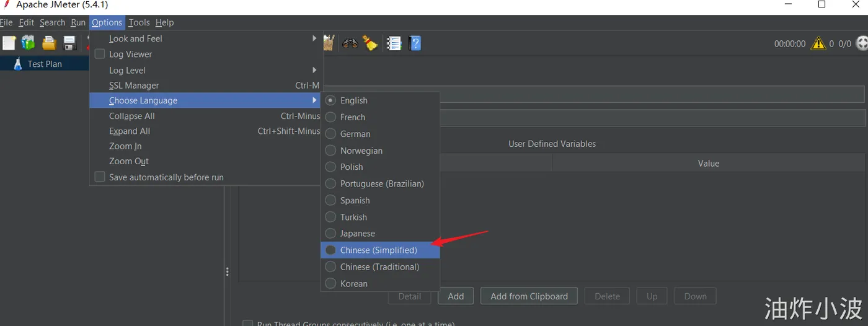Open the Edit menu
The image size is (868, 326).
tap(26, 22)
